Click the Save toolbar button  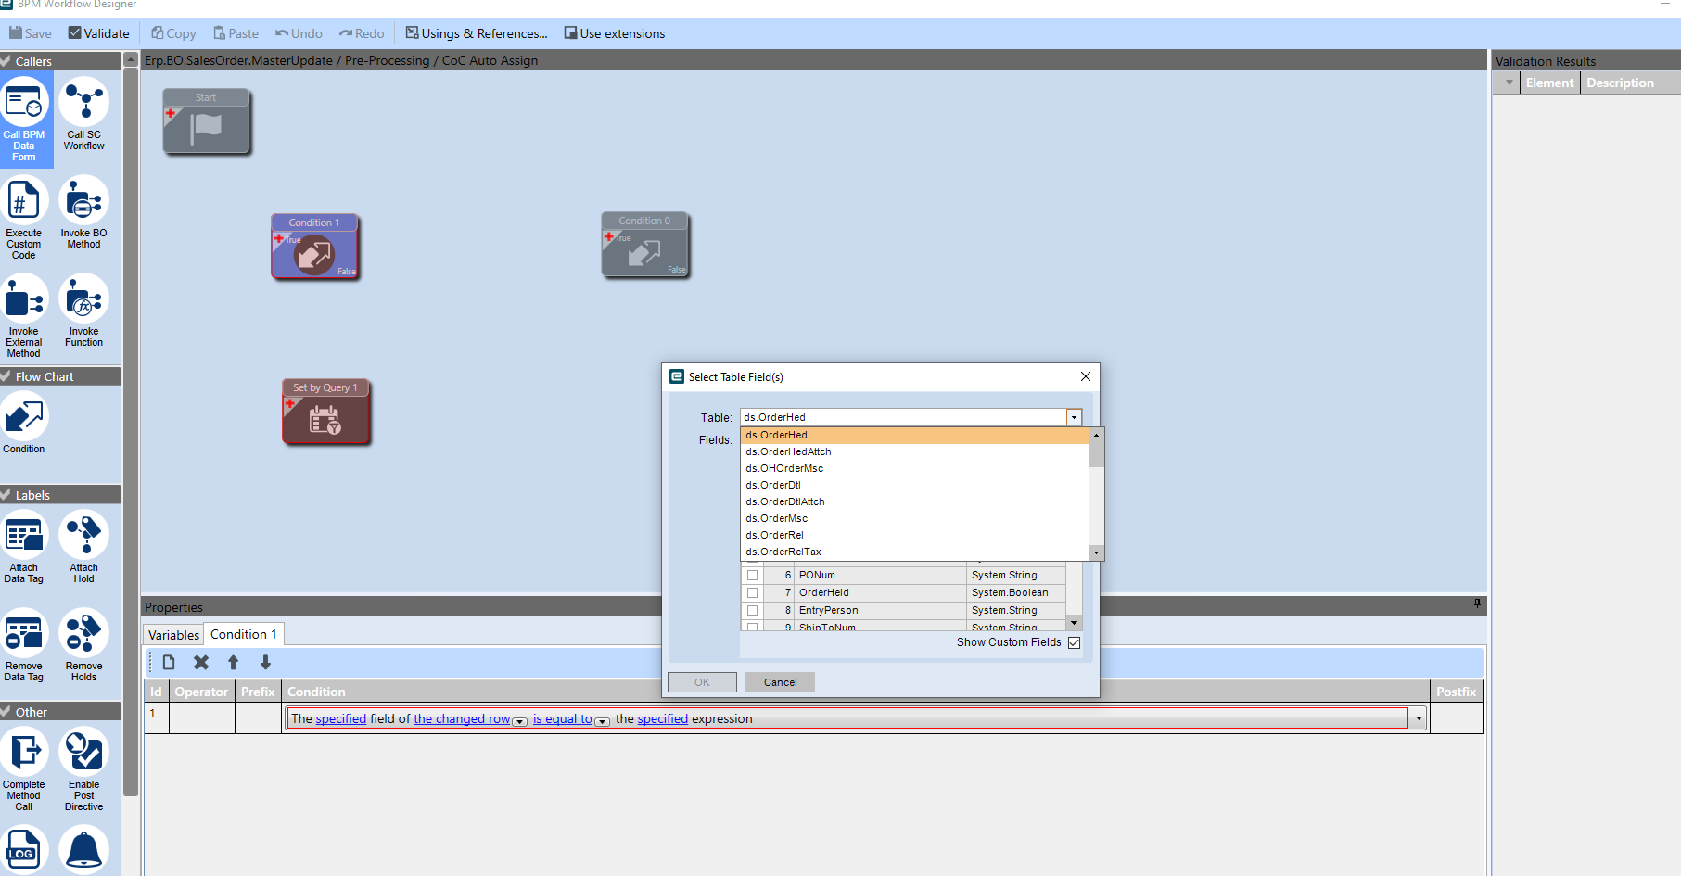31,33
